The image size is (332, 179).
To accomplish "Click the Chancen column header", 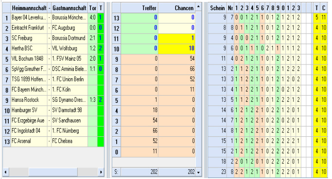I will (x=177, y=8).
